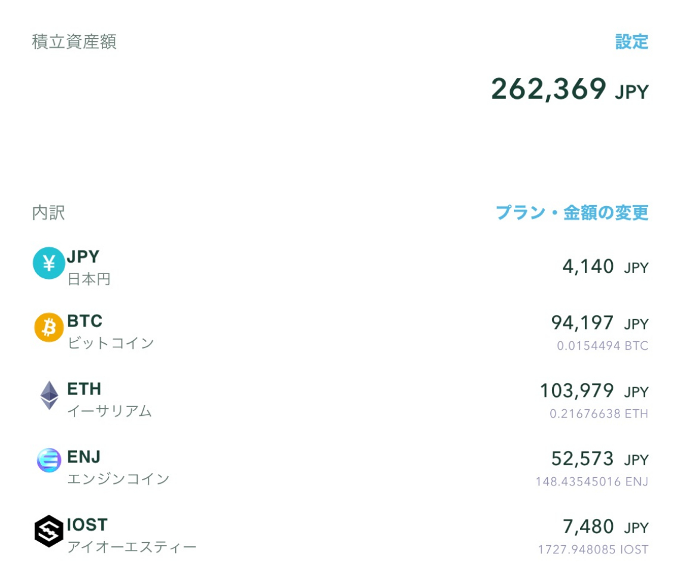This screenshot has width=673, height=588.
Task: Tap the Ethereum diamond logo icon
Action: click(49, 395)
